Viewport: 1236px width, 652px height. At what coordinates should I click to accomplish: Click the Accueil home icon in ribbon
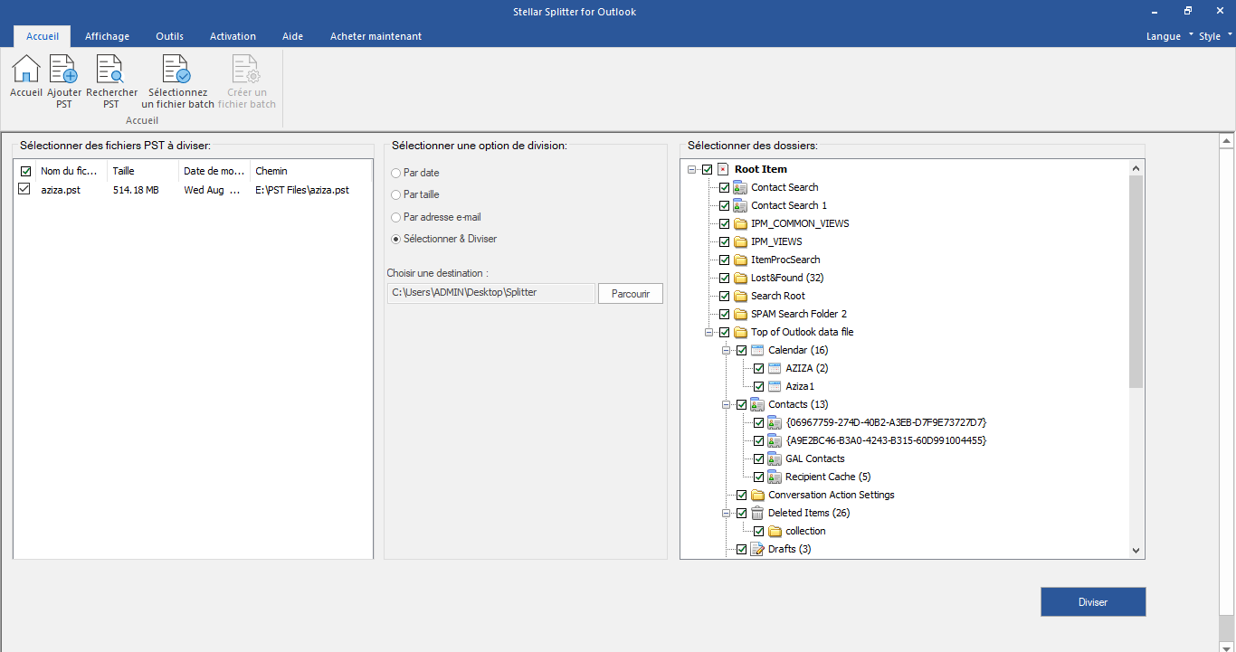[x=26, y=69]
